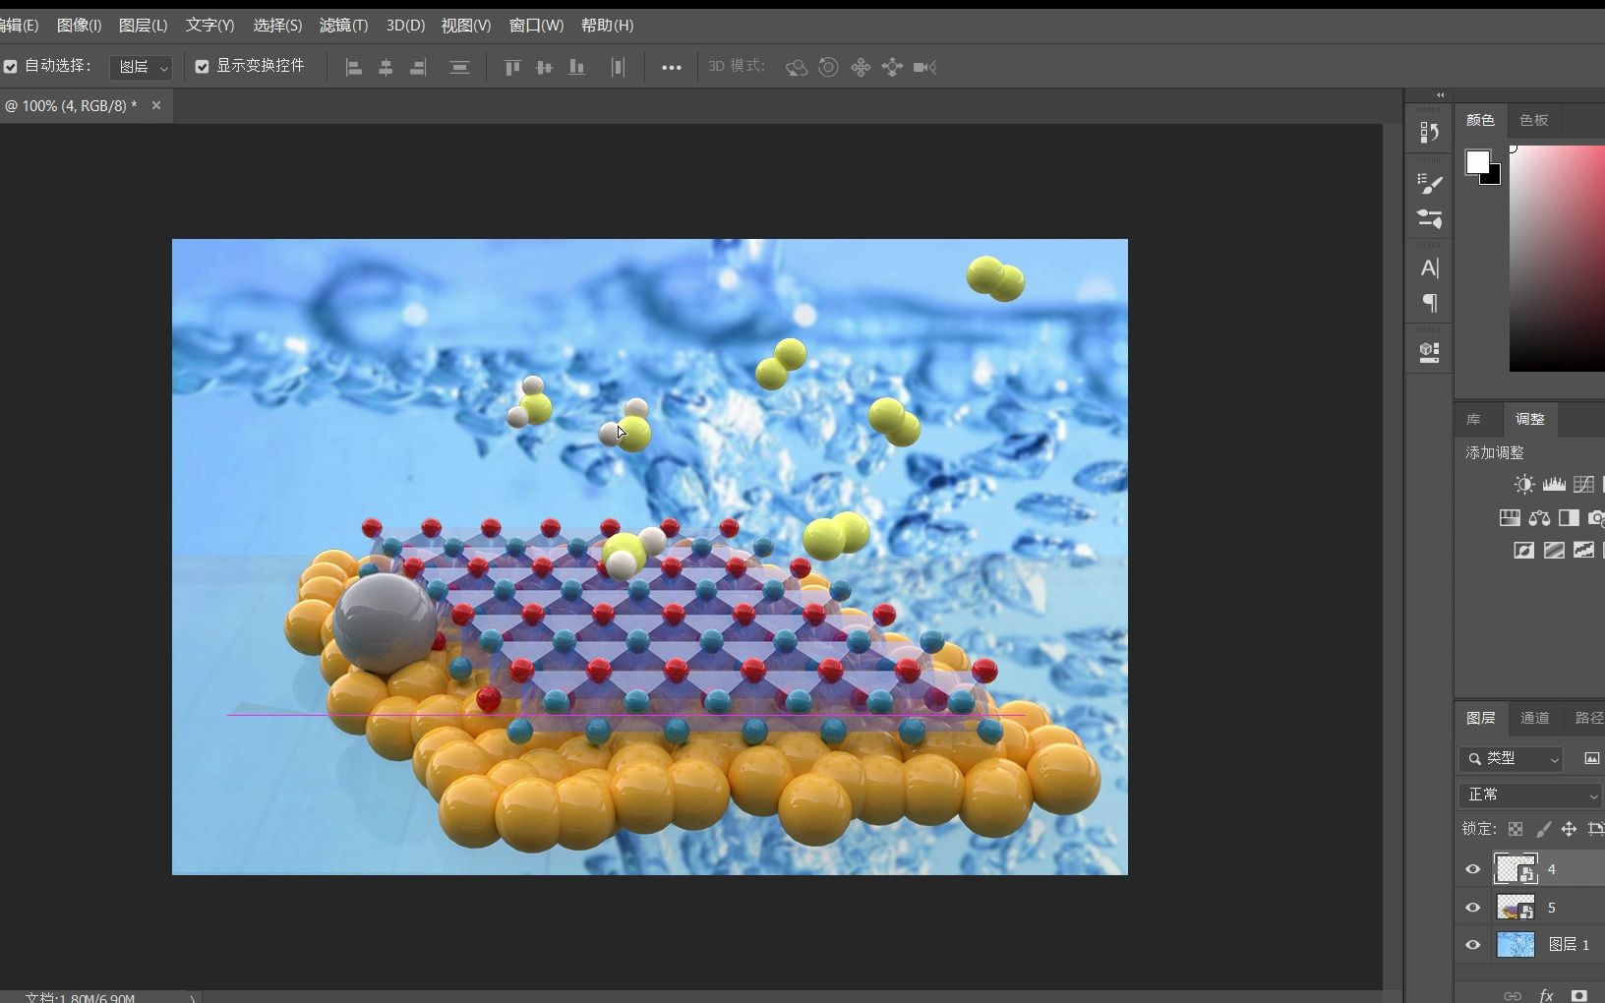Viewport: 1605px width, 1003px height.
Task: Switch to the 通道 tab
Action: click(x=1534, y=718)
